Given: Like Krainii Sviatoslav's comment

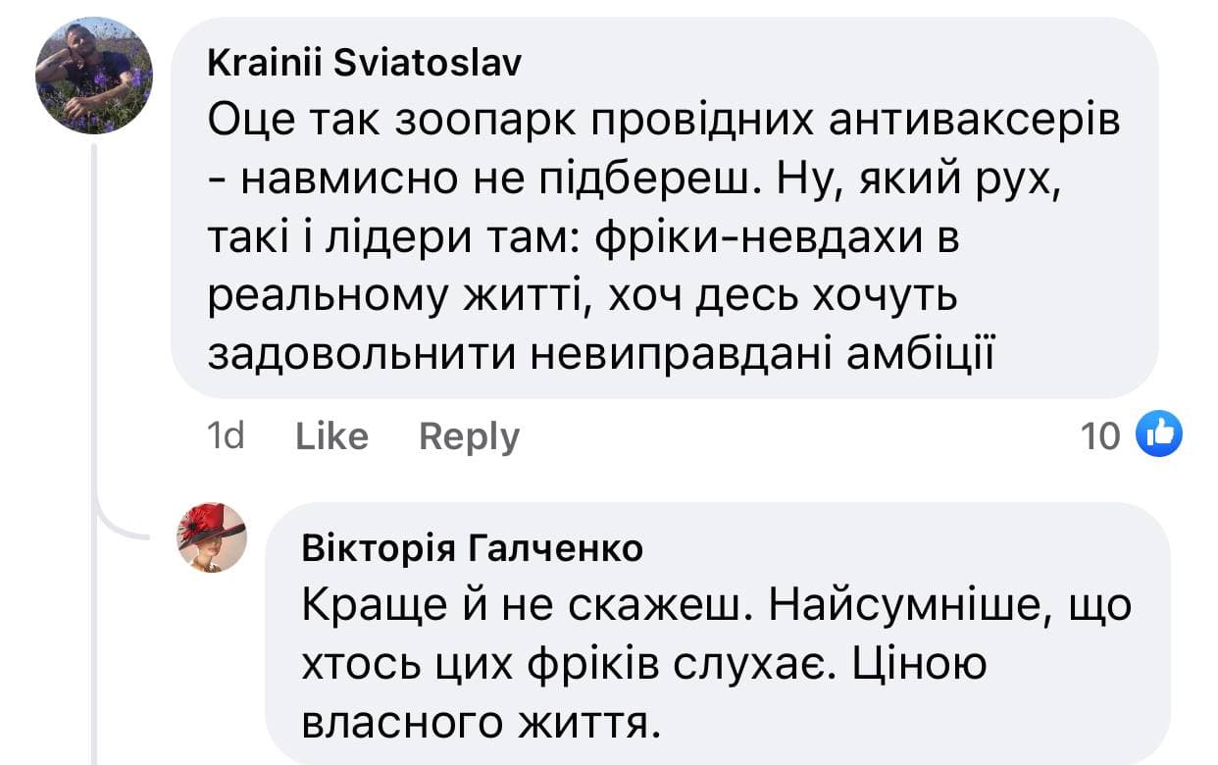Looking at the screenshot, I should pos(331,435).
